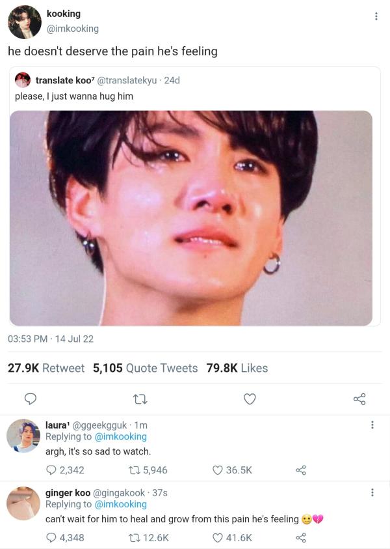This screenshot has width=390, height=549.
Task: Share ginger koo's reply
Action: click(300, 538)
